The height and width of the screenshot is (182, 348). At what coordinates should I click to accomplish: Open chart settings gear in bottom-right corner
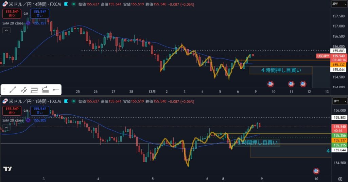(x=340, y=179)
